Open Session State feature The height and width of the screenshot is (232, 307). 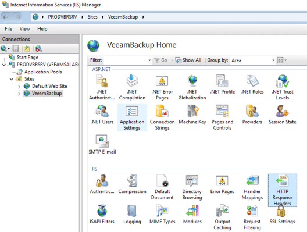(x=283, y=115)
